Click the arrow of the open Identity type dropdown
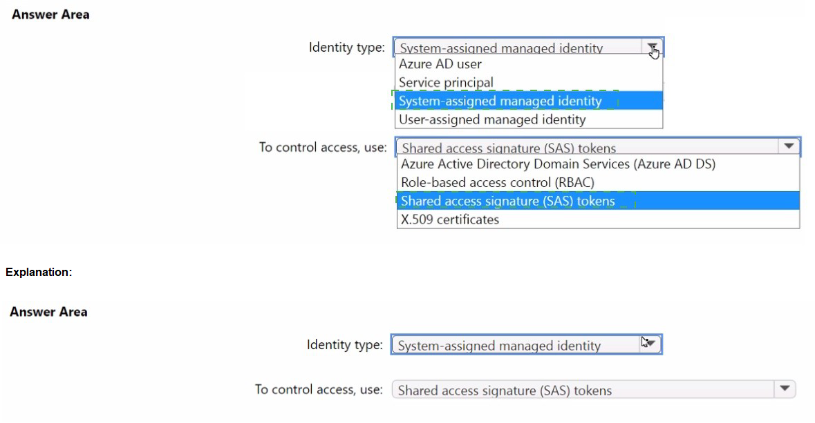This screenshot has width=815, height=423. coord(653,48)
